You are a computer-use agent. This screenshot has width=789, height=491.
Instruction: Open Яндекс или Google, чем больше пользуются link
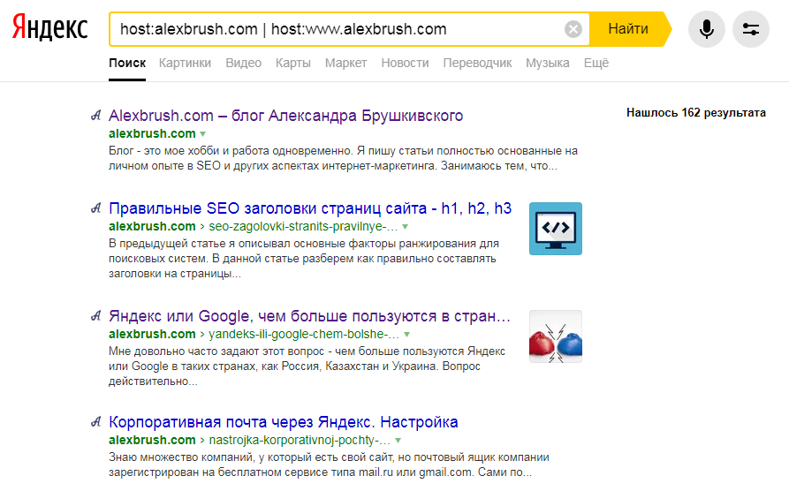tap(309, 316)
